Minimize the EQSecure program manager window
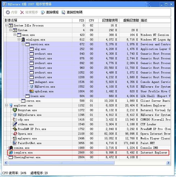 pyautogui.click(x=162, y=4)
